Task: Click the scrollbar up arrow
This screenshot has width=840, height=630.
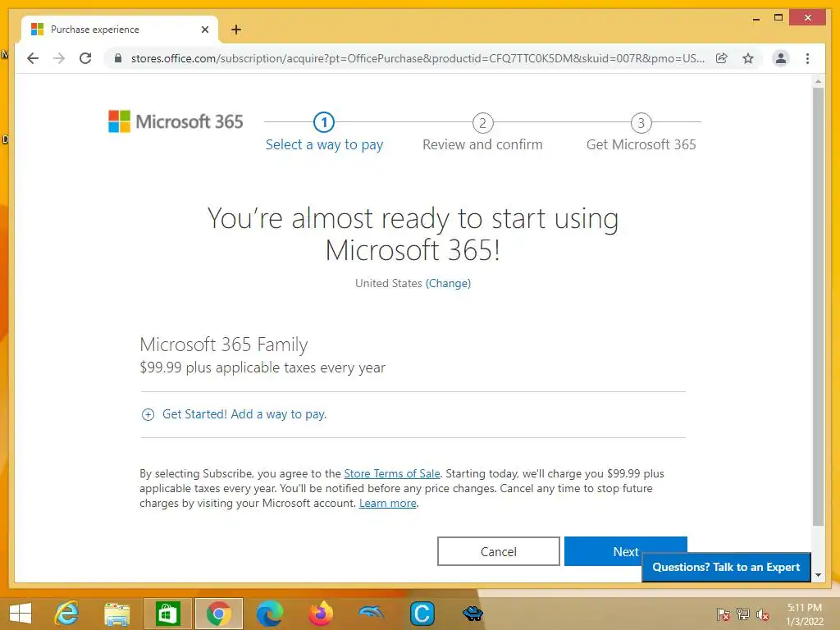Action: click(818, 81)
